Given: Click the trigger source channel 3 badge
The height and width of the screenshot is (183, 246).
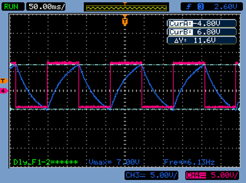Looking at the screenshot, I should 200,7.
